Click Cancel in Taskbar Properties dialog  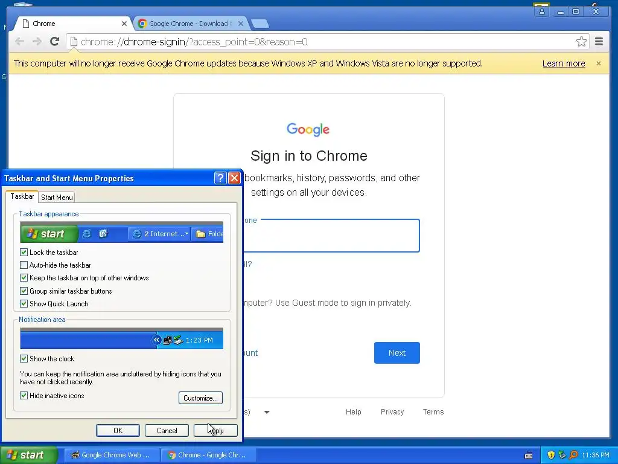point(167,430)
